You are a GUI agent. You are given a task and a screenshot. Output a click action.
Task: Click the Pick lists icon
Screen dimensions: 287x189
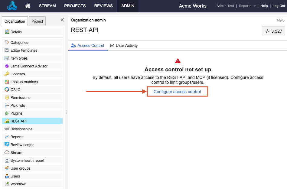pyautogui.click(x=7, y=105)
